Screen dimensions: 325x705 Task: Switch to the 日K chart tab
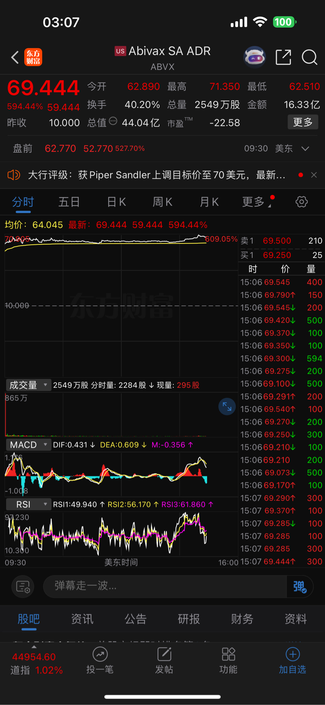pos(116,202)
